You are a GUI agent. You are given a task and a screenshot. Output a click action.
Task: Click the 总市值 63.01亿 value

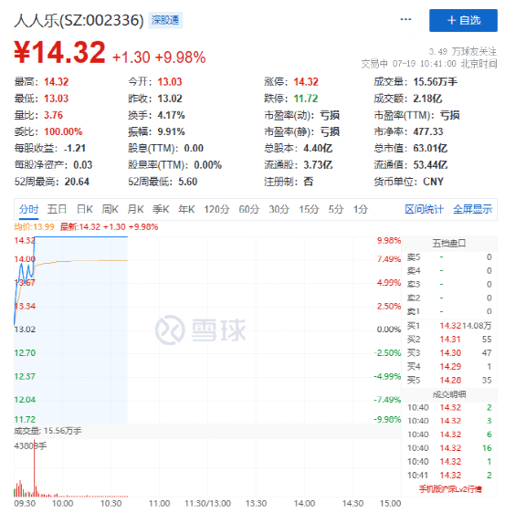(430, 148)
